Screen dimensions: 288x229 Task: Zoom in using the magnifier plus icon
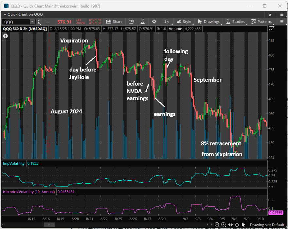click(x=224, y=225)
